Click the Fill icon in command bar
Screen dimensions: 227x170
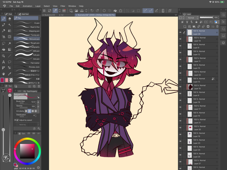(x=115, y=11)
